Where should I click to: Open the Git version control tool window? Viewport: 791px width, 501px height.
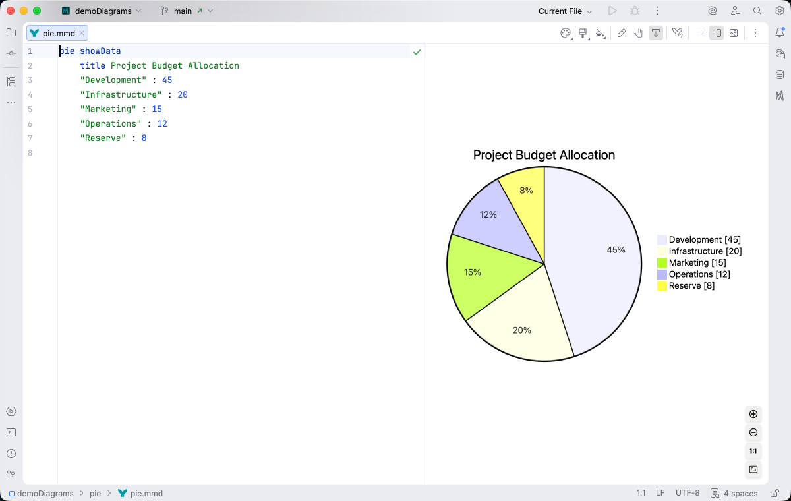11,475
